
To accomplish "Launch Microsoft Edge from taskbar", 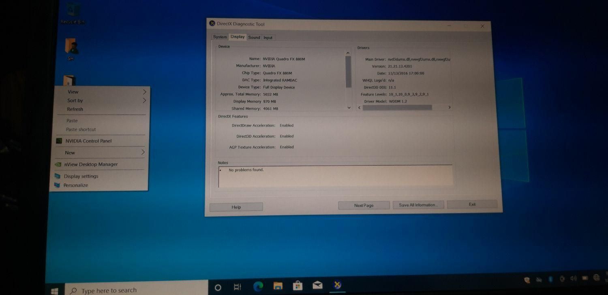I will point(258,287).
